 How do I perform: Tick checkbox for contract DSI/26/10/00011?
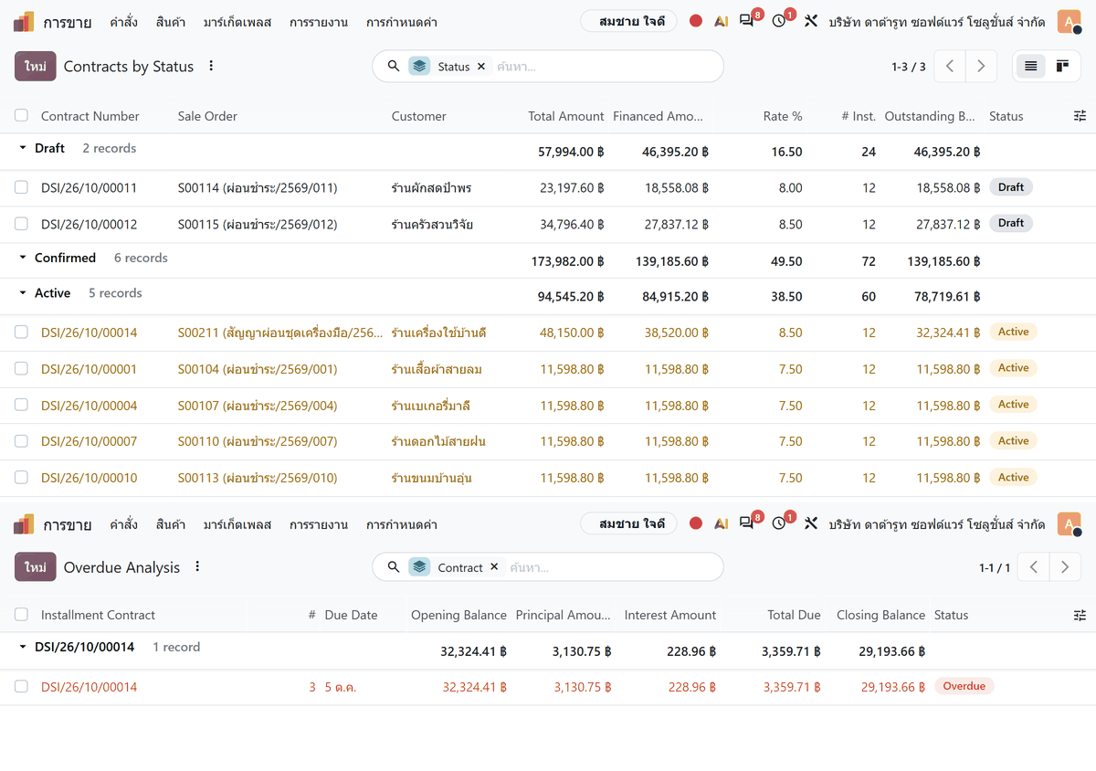click(x=22, y=188)
